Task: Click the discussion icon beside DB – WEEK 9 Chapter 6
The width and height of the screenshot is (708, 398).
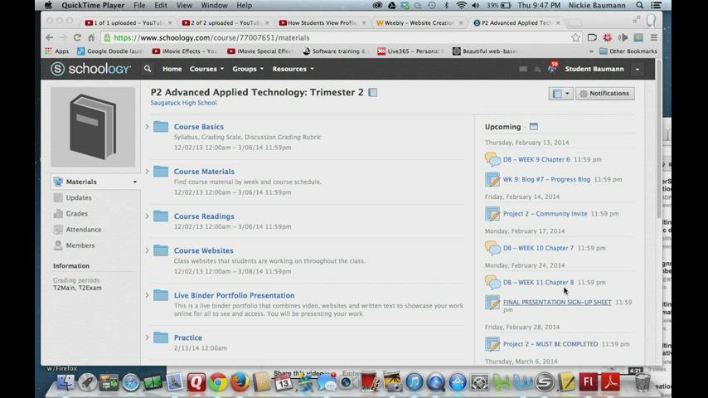Action: point(492,159)
